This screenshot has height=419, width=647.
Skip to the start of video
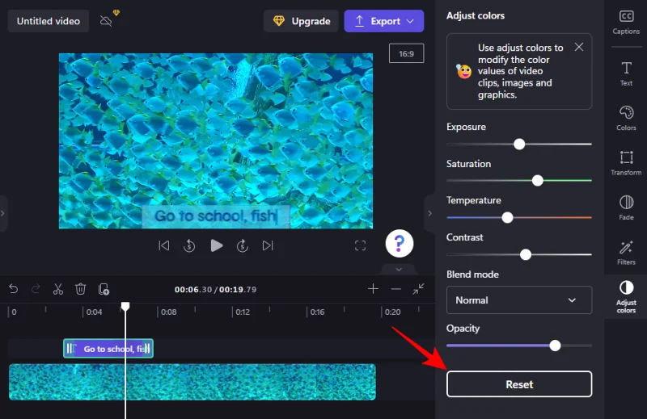(164, 245)
